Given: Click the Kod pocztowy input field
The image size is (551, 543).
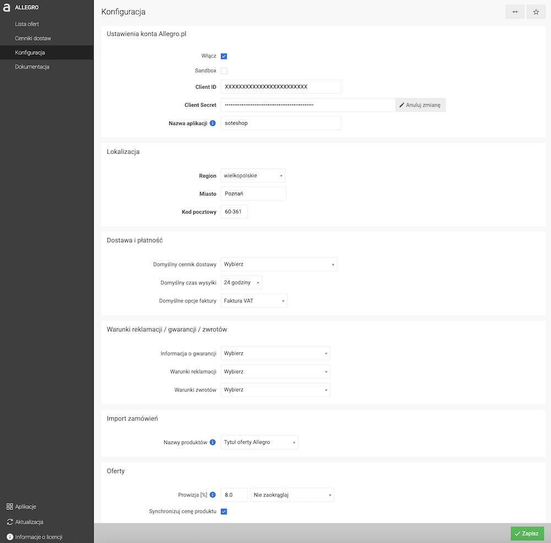Looking at the screenshot, I should [x=234, y=212].
